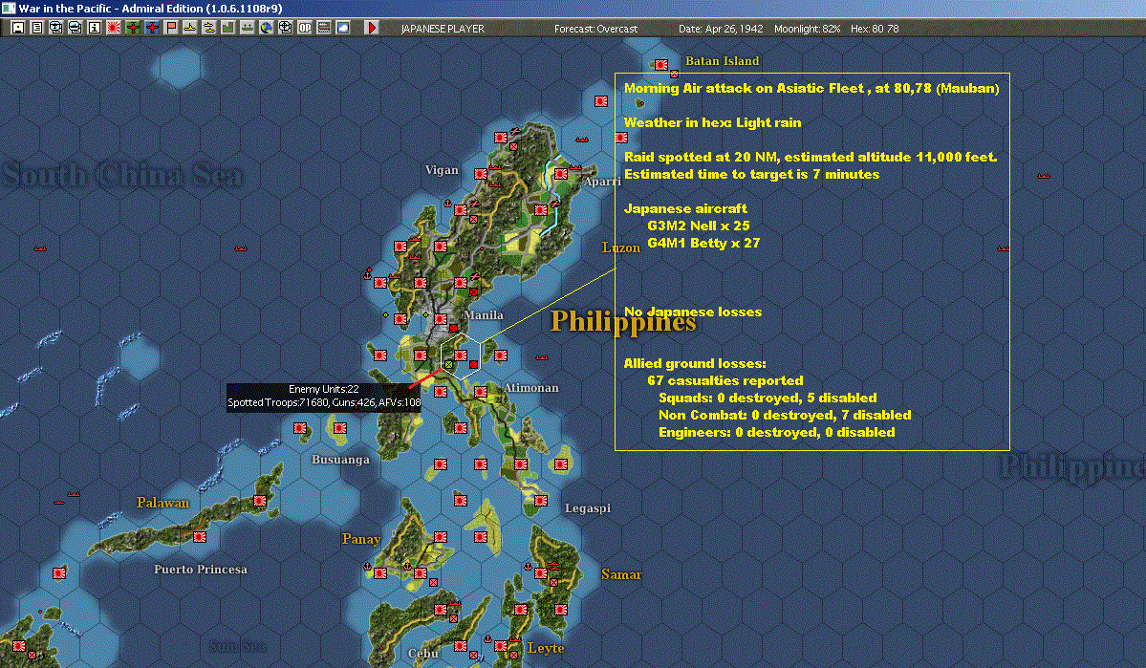Click 'Squads: 0 destroyed, 5 disabled' line

click(x=768, y=399)
